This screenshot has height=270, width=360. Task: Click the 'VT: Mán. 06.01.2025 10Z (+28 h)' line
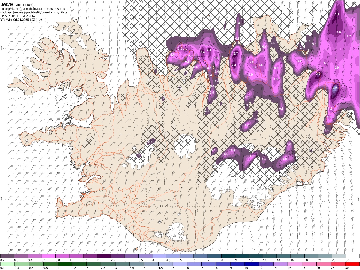point(24,20)
